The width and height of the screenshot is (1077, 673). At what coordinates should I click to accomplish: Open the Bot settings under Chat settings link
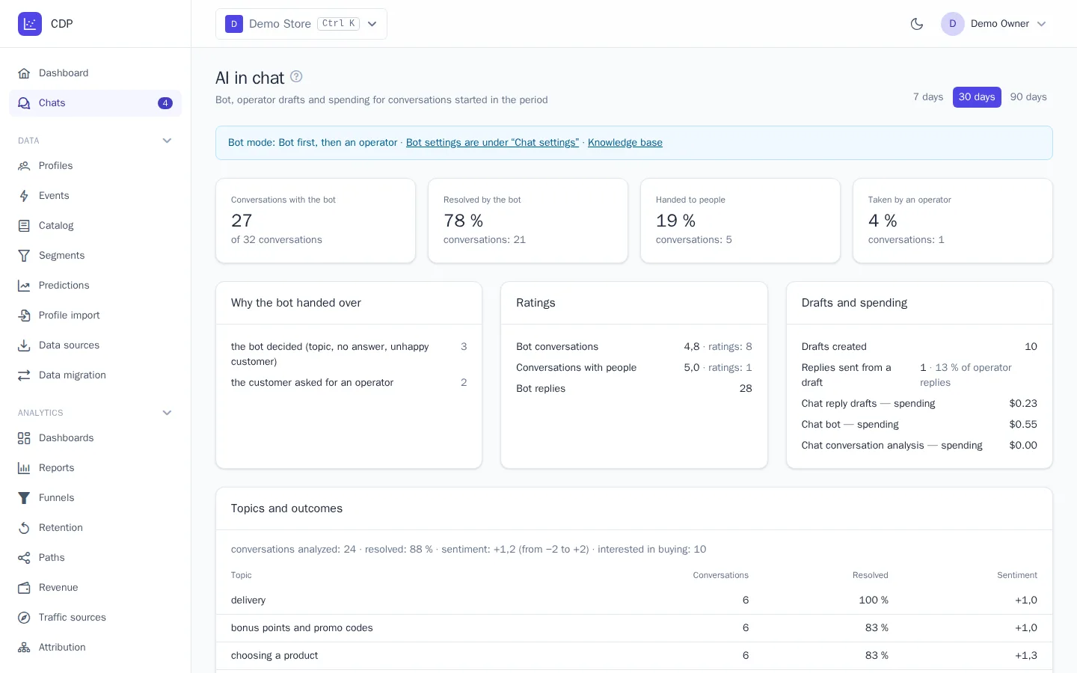click(492, 143)
